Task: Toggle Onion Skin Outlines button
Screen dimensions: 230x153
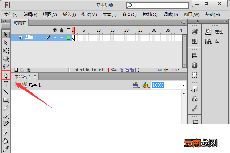Action: click(127, 70)
